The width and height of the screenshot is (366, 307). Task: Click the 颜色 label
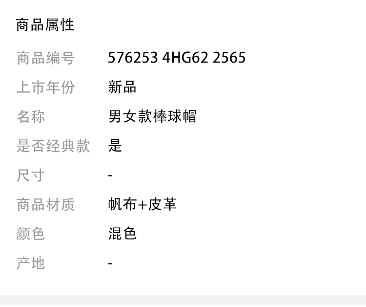pos(31,234)
